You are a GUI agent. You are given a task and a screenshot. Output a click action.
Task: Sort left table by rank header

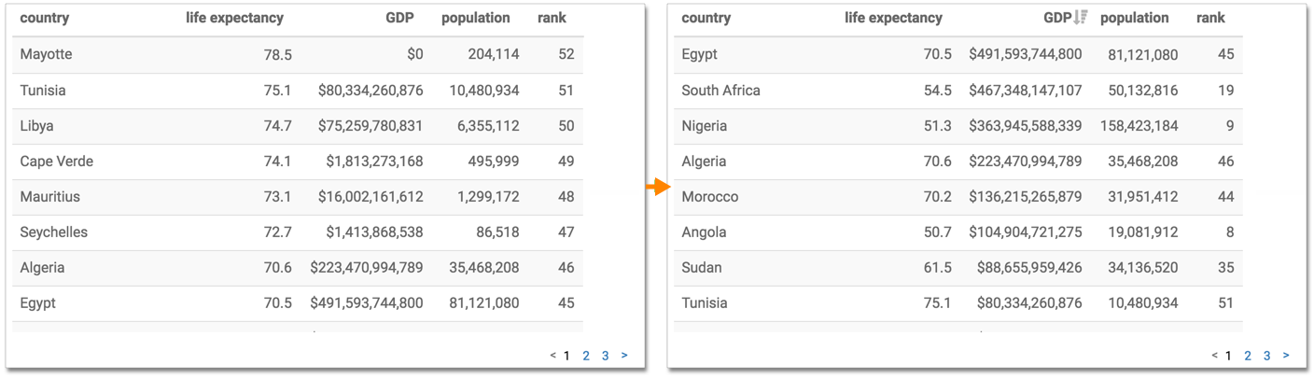[x=552, y=18]
